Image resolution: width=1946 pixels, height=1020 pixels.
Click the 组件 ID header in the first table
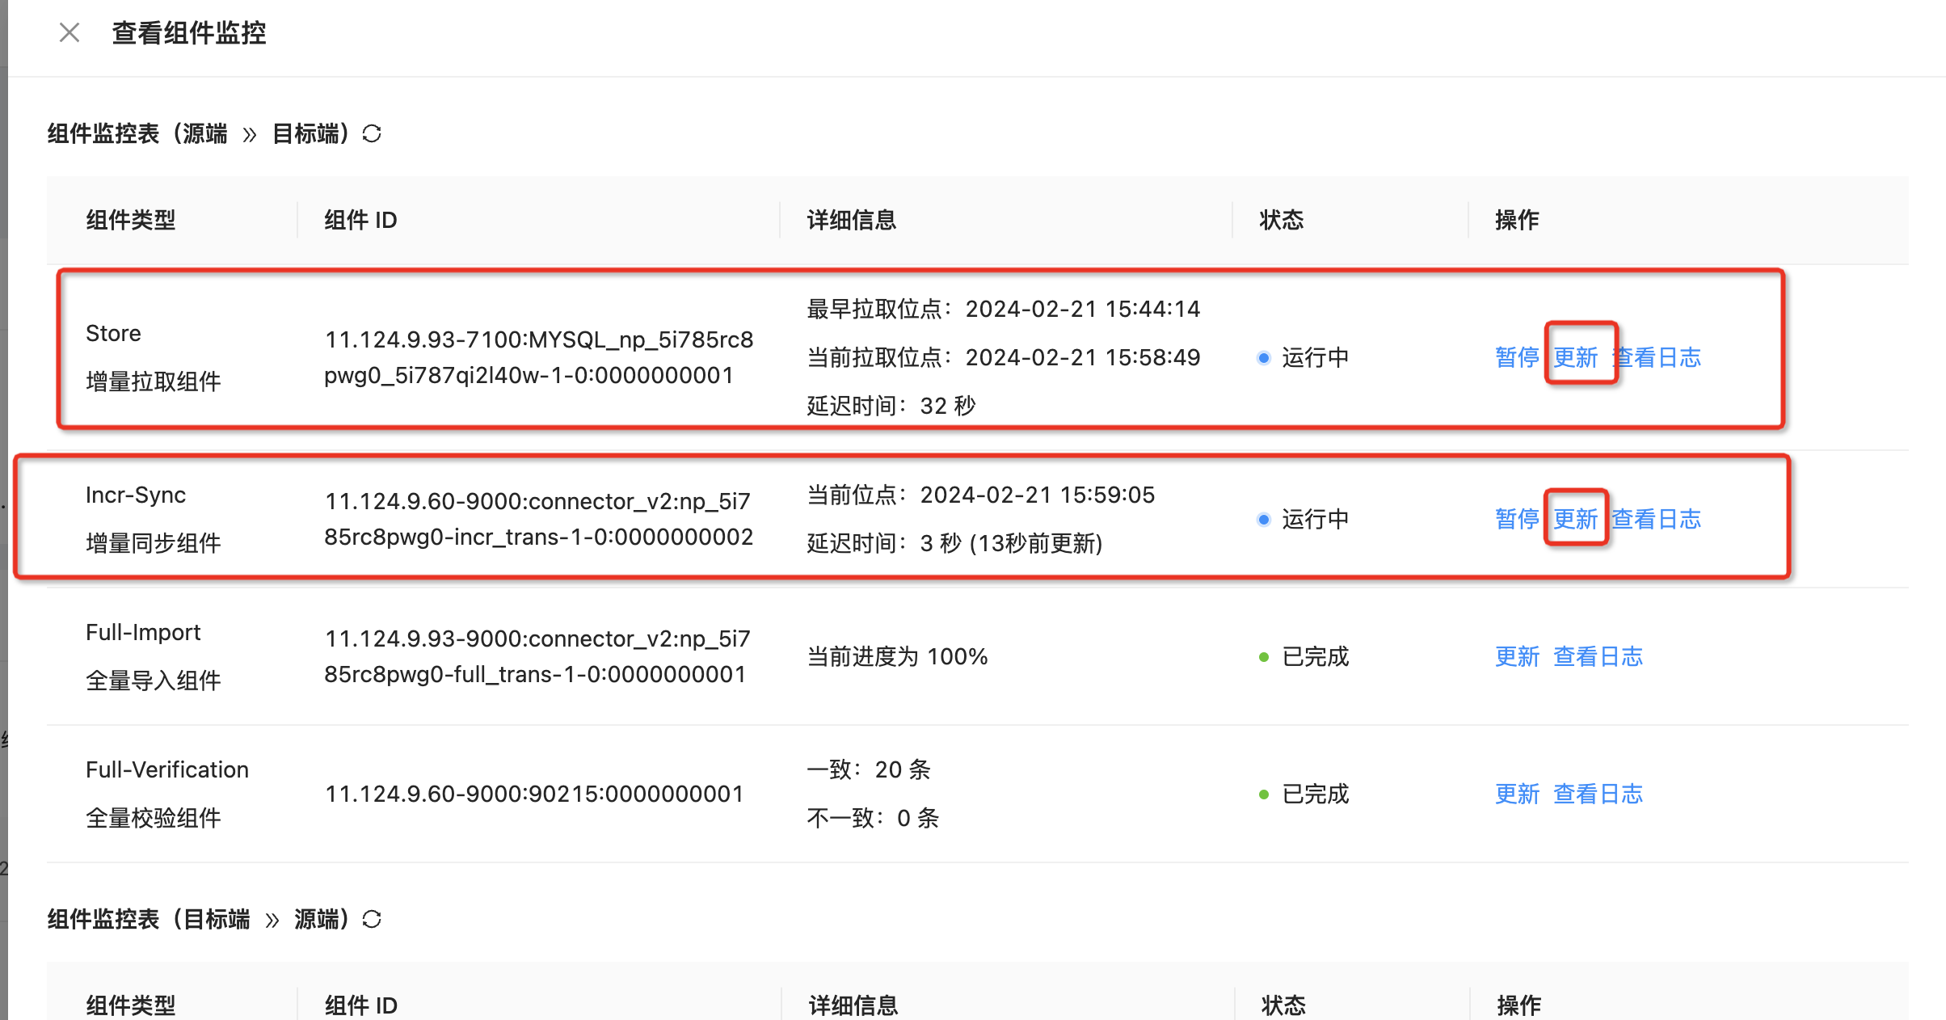click(360, 220)
